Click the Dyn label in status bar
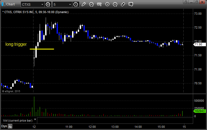Image resolution: width=207 pixels, height=130 pixels. click(4, 126)
